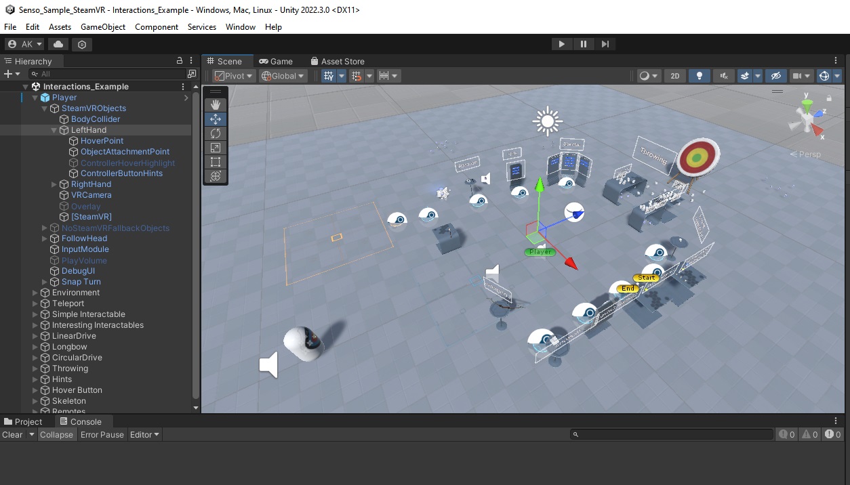Toggle 2D view mode
This screenshot has width=850, height=485.
[674, 76]
